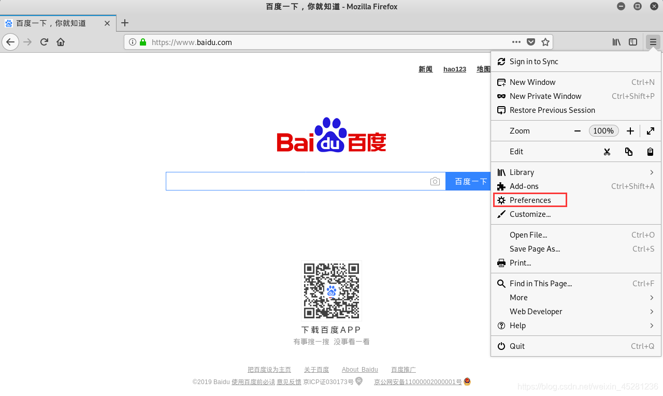The width and height of the screenshot is (663, 396).
Task: Sign in to Sync
Action: point(576,62)
